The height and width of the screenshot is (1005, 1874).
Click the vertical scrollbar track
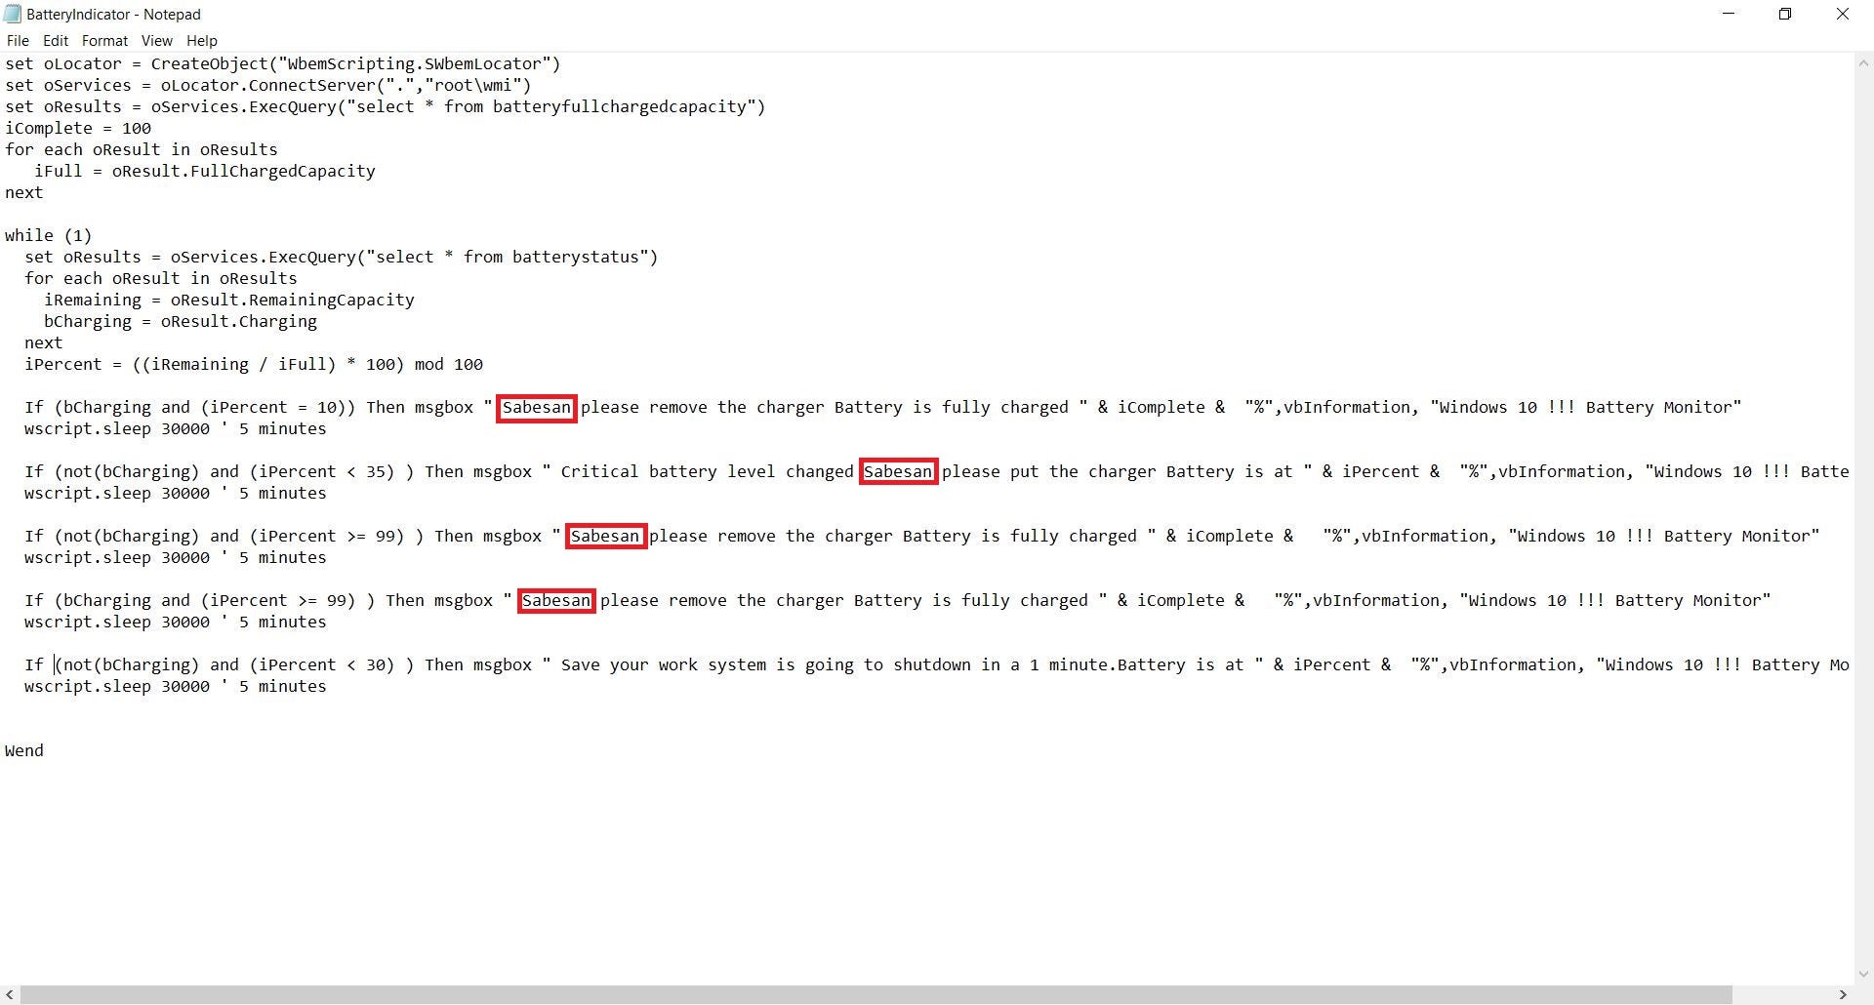[1863, 518]
